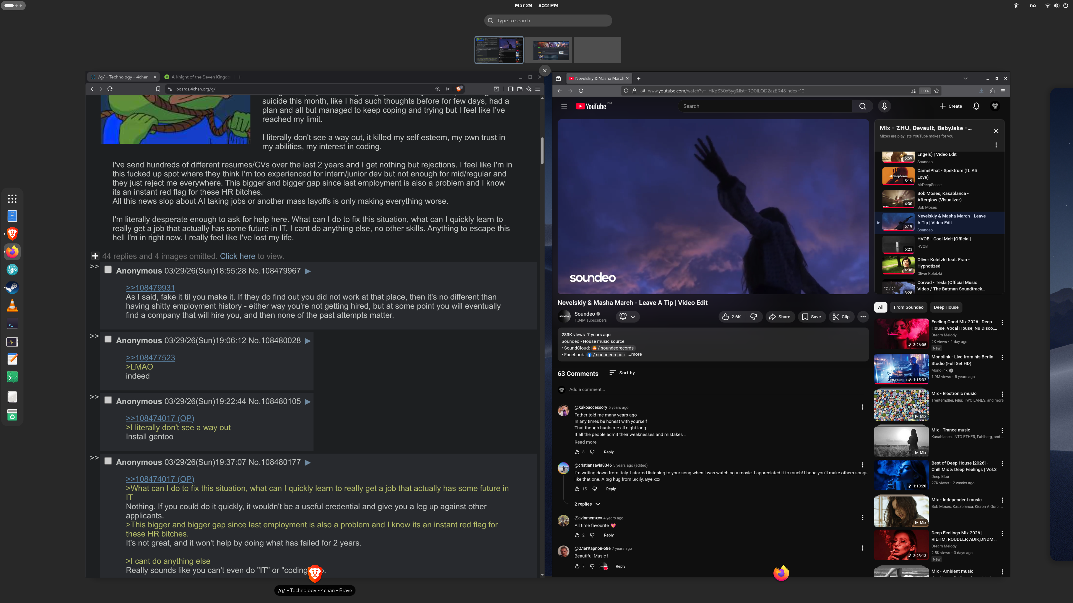Click the 'Click here' link to view replies
The image size is (1073, 603).
click(x=238, y=256)
